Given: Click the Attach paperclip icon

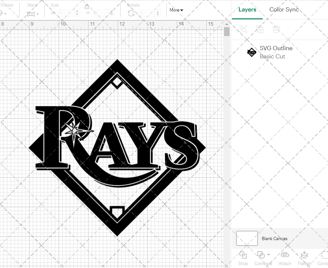Looking at the screenshot, I should coord(285,255).
